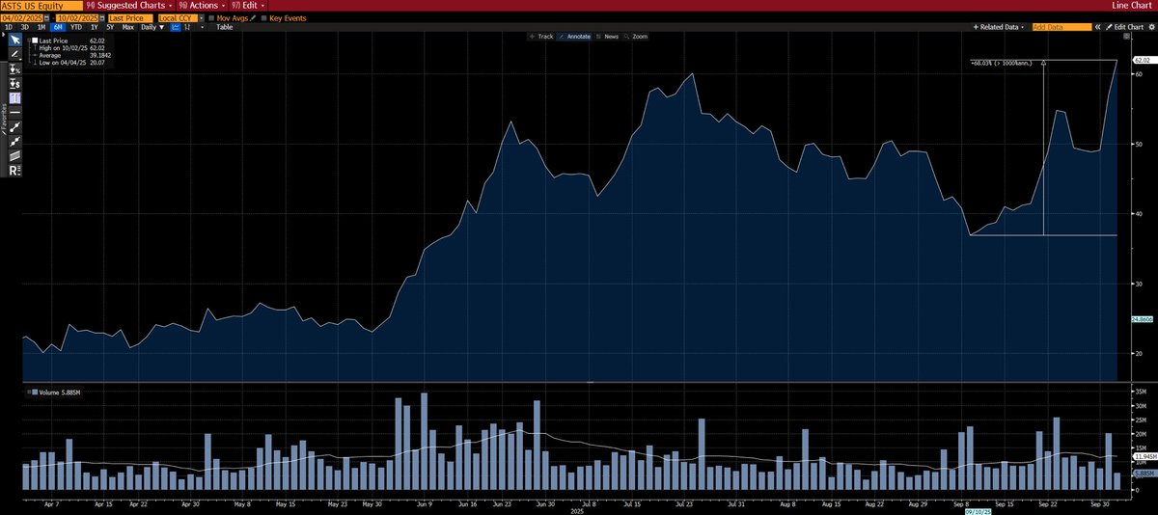This screenshot has height=515, width=1158.
Task: Select the horizontal line tool
Action: point(15,113)
